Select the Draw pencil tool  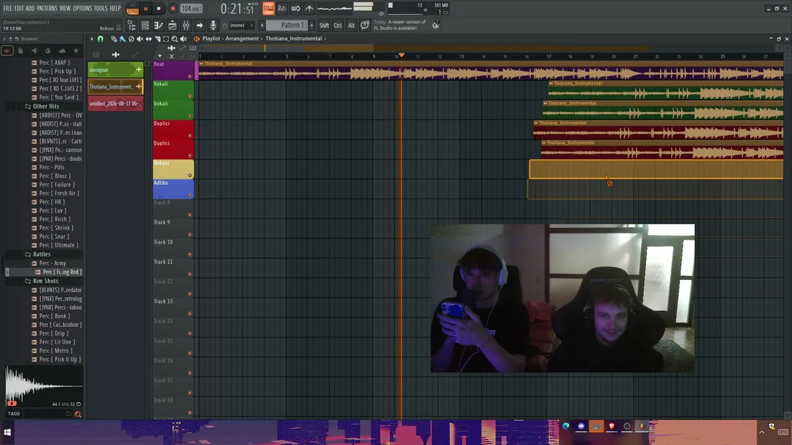click(x=114, y=39)
